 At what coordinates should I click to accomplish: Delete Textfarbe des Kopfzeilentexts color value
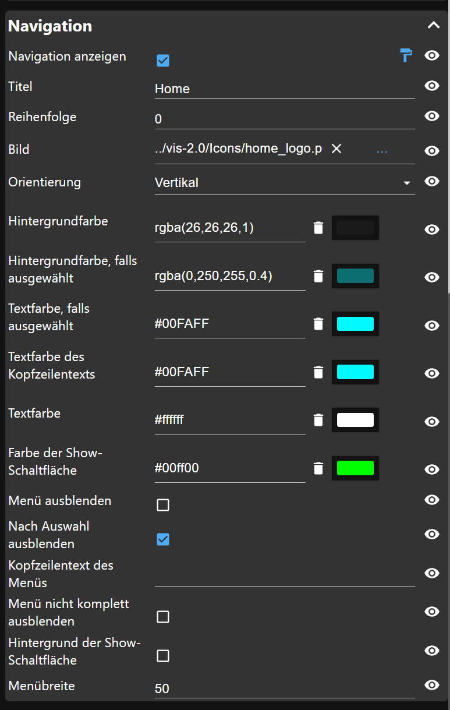tap(318, 372)
